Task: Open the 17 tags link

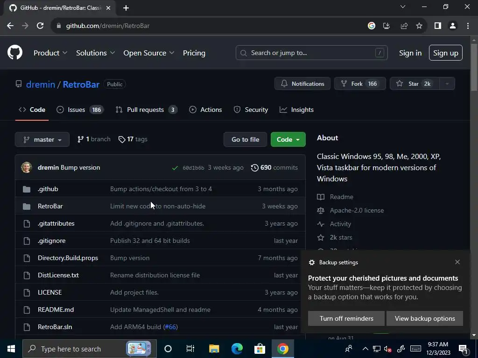Action: tap(133, 139)
